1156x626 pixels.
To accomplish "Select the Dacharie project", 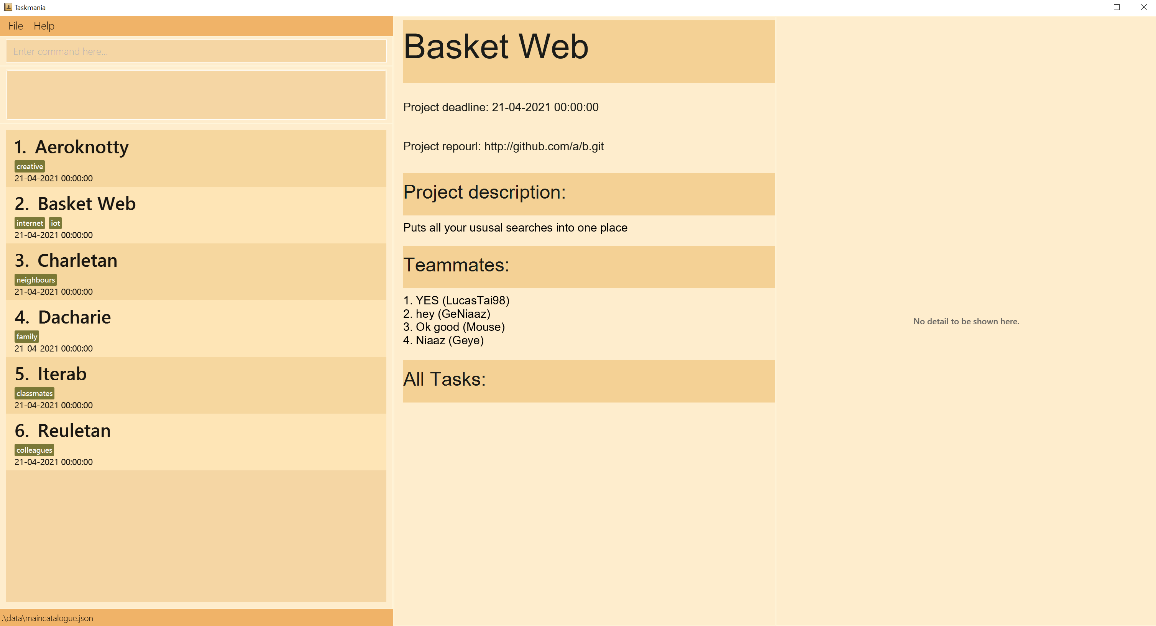I will coord(196,329).
